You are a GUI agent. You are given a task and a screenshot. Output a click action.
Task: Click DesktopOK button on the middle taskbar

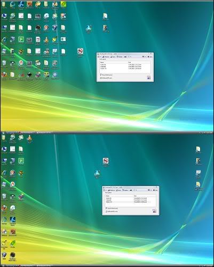point(44,132)
